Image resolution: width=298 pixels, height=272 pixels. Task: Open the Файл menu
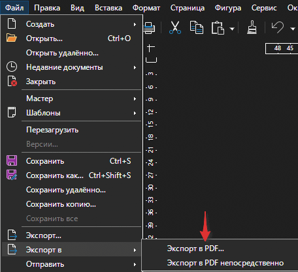click(x=14, y=8)
